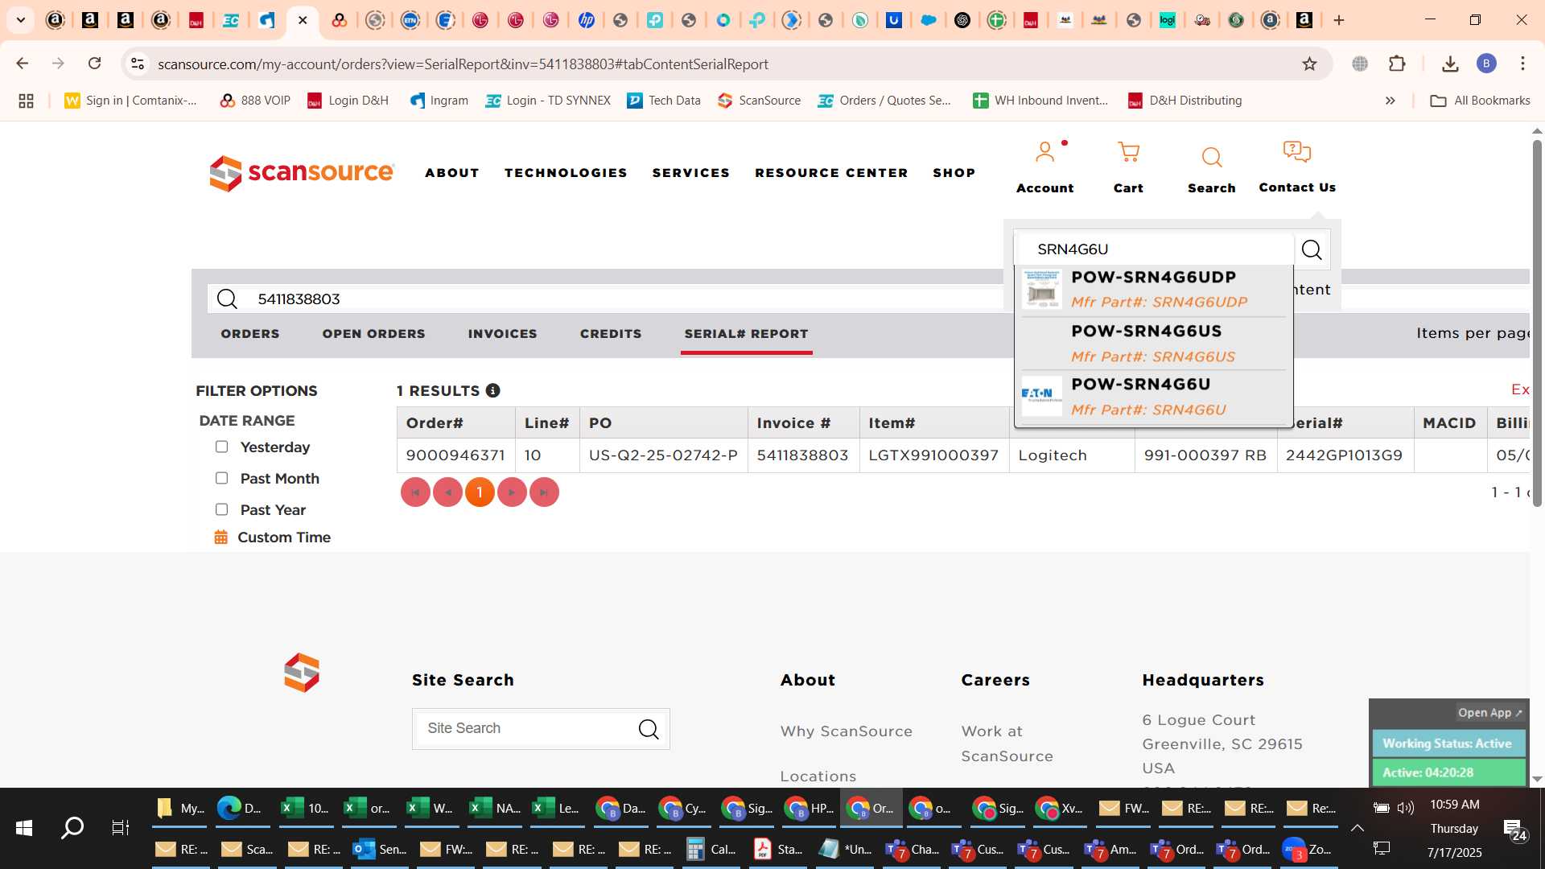Check the Past Year date range filter
This screenshot has width=1545, height=869.
pos(221,509)
